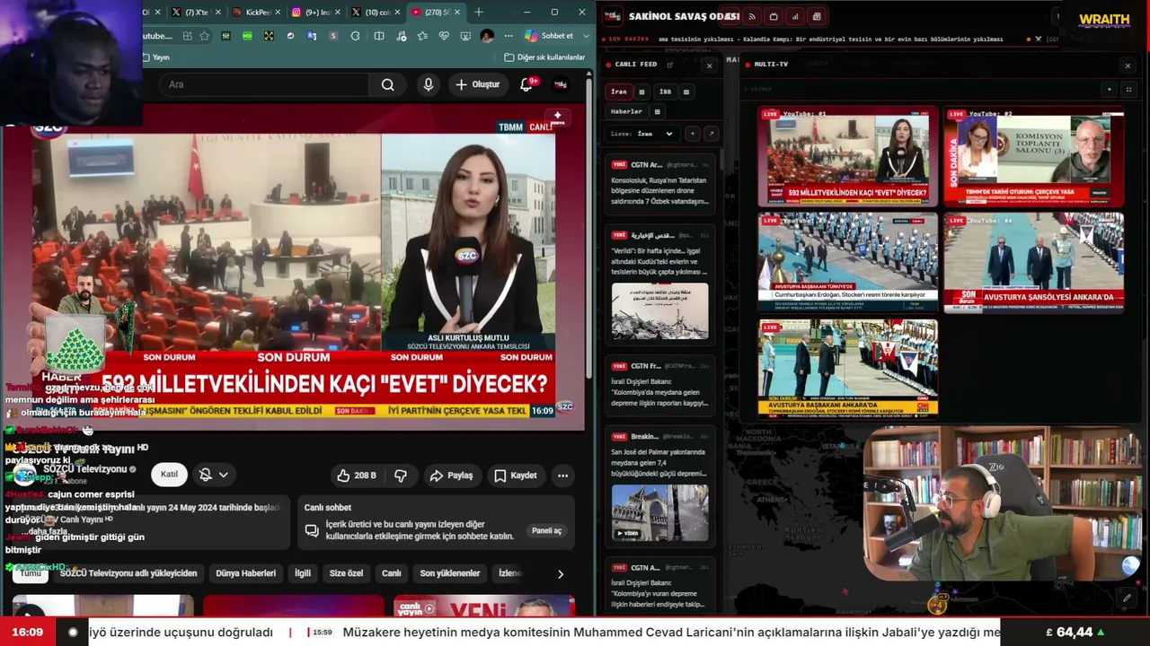
Task: Click the YouTube Ara search field
Action: tap(264, 84)
